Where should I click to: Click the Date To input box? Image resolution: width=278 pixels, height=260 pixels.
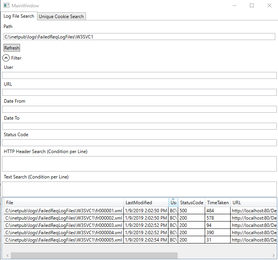point(139,126)
